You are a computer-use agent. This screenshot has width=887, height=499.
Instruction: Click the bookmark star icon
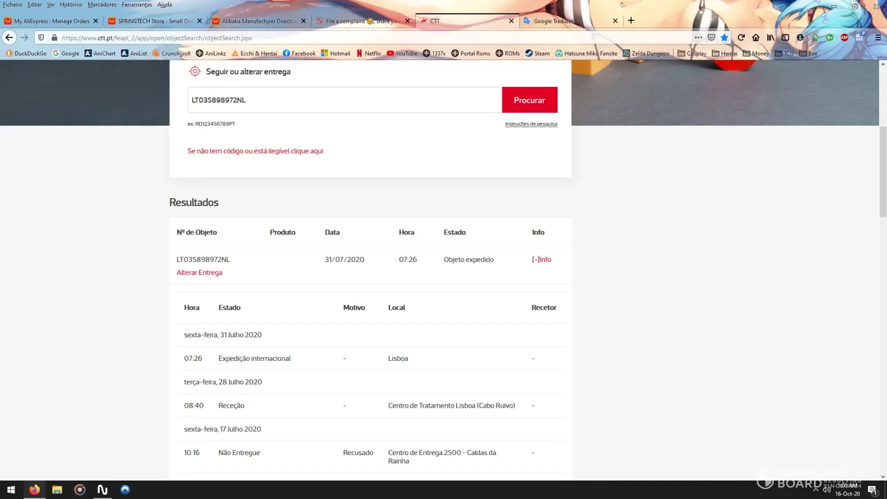(x=724, y=37)
